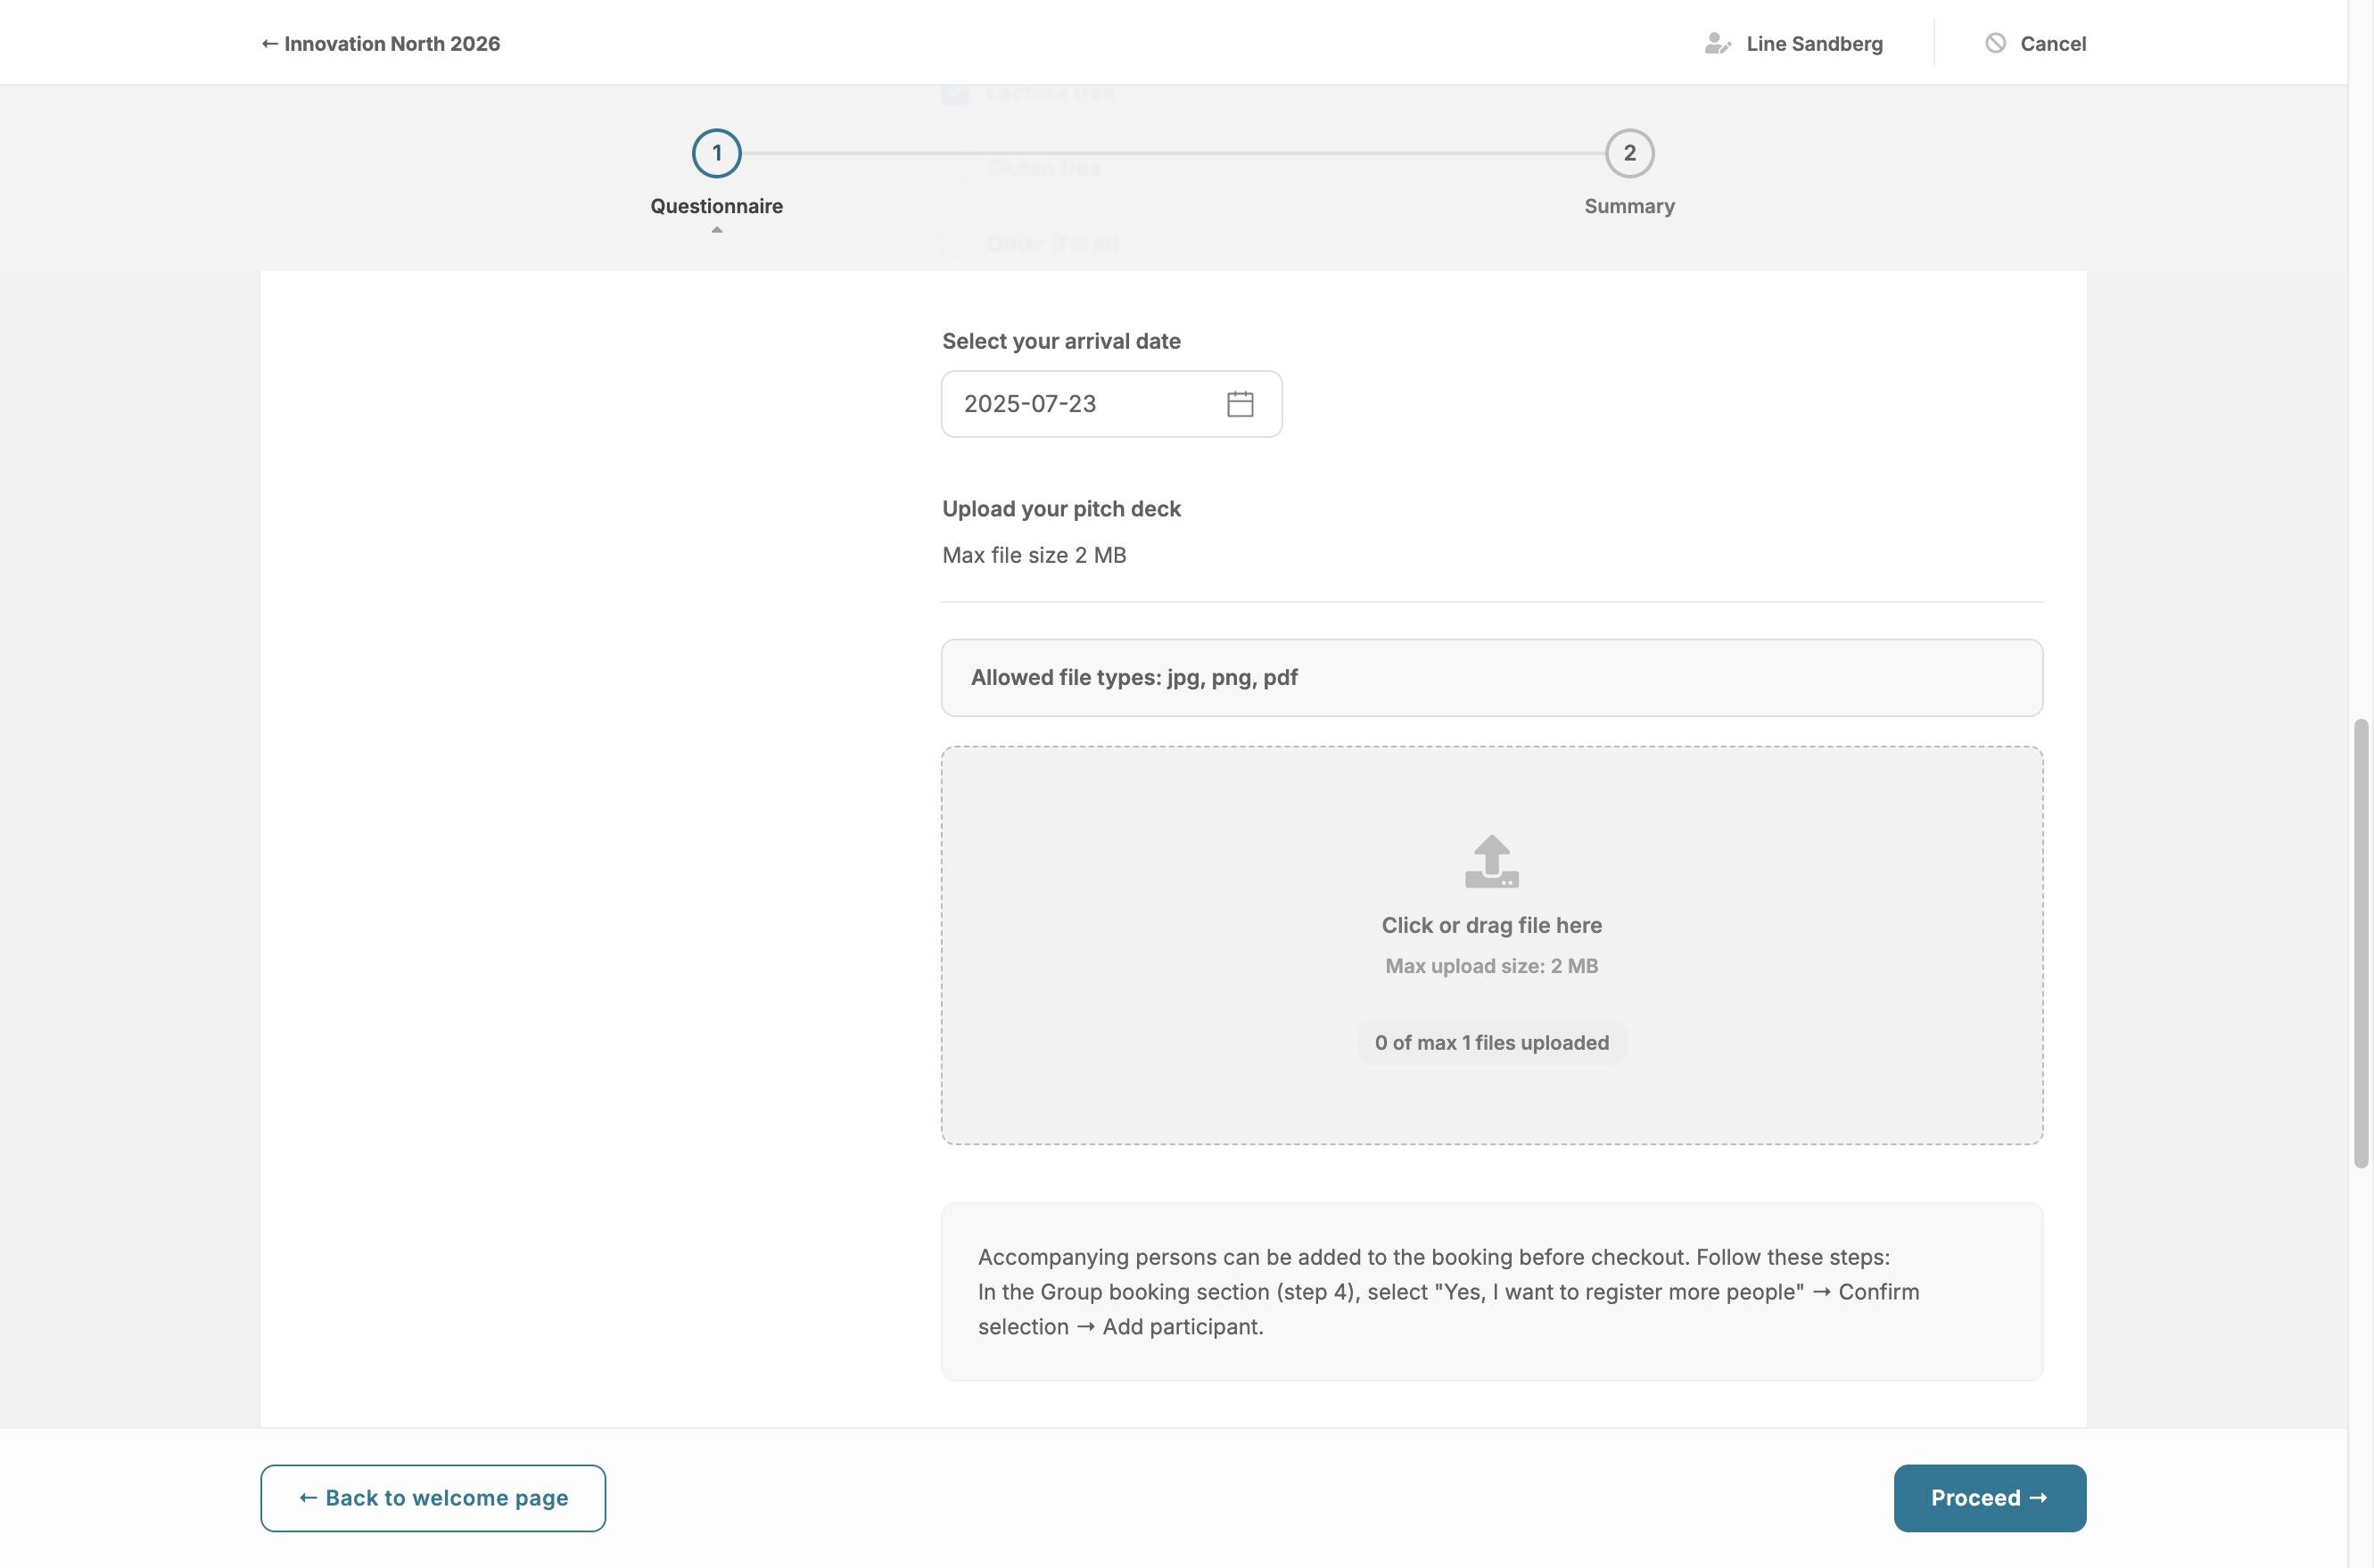Click the 'Click or drag file here' text
2374x1568 pixels.
(1491, 925)
